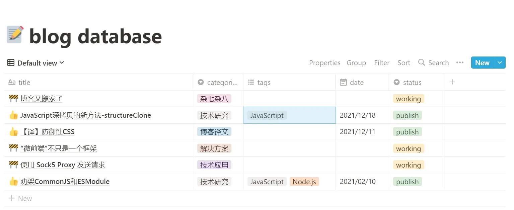The image size is (514, 210).
Task: Click the memo pencil page icon
Action: 15,35
